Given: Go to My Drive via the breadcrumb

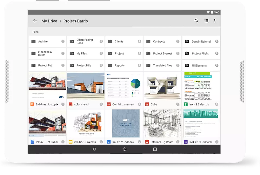Looking at the screenshot, I should click(x=50, y=21).
